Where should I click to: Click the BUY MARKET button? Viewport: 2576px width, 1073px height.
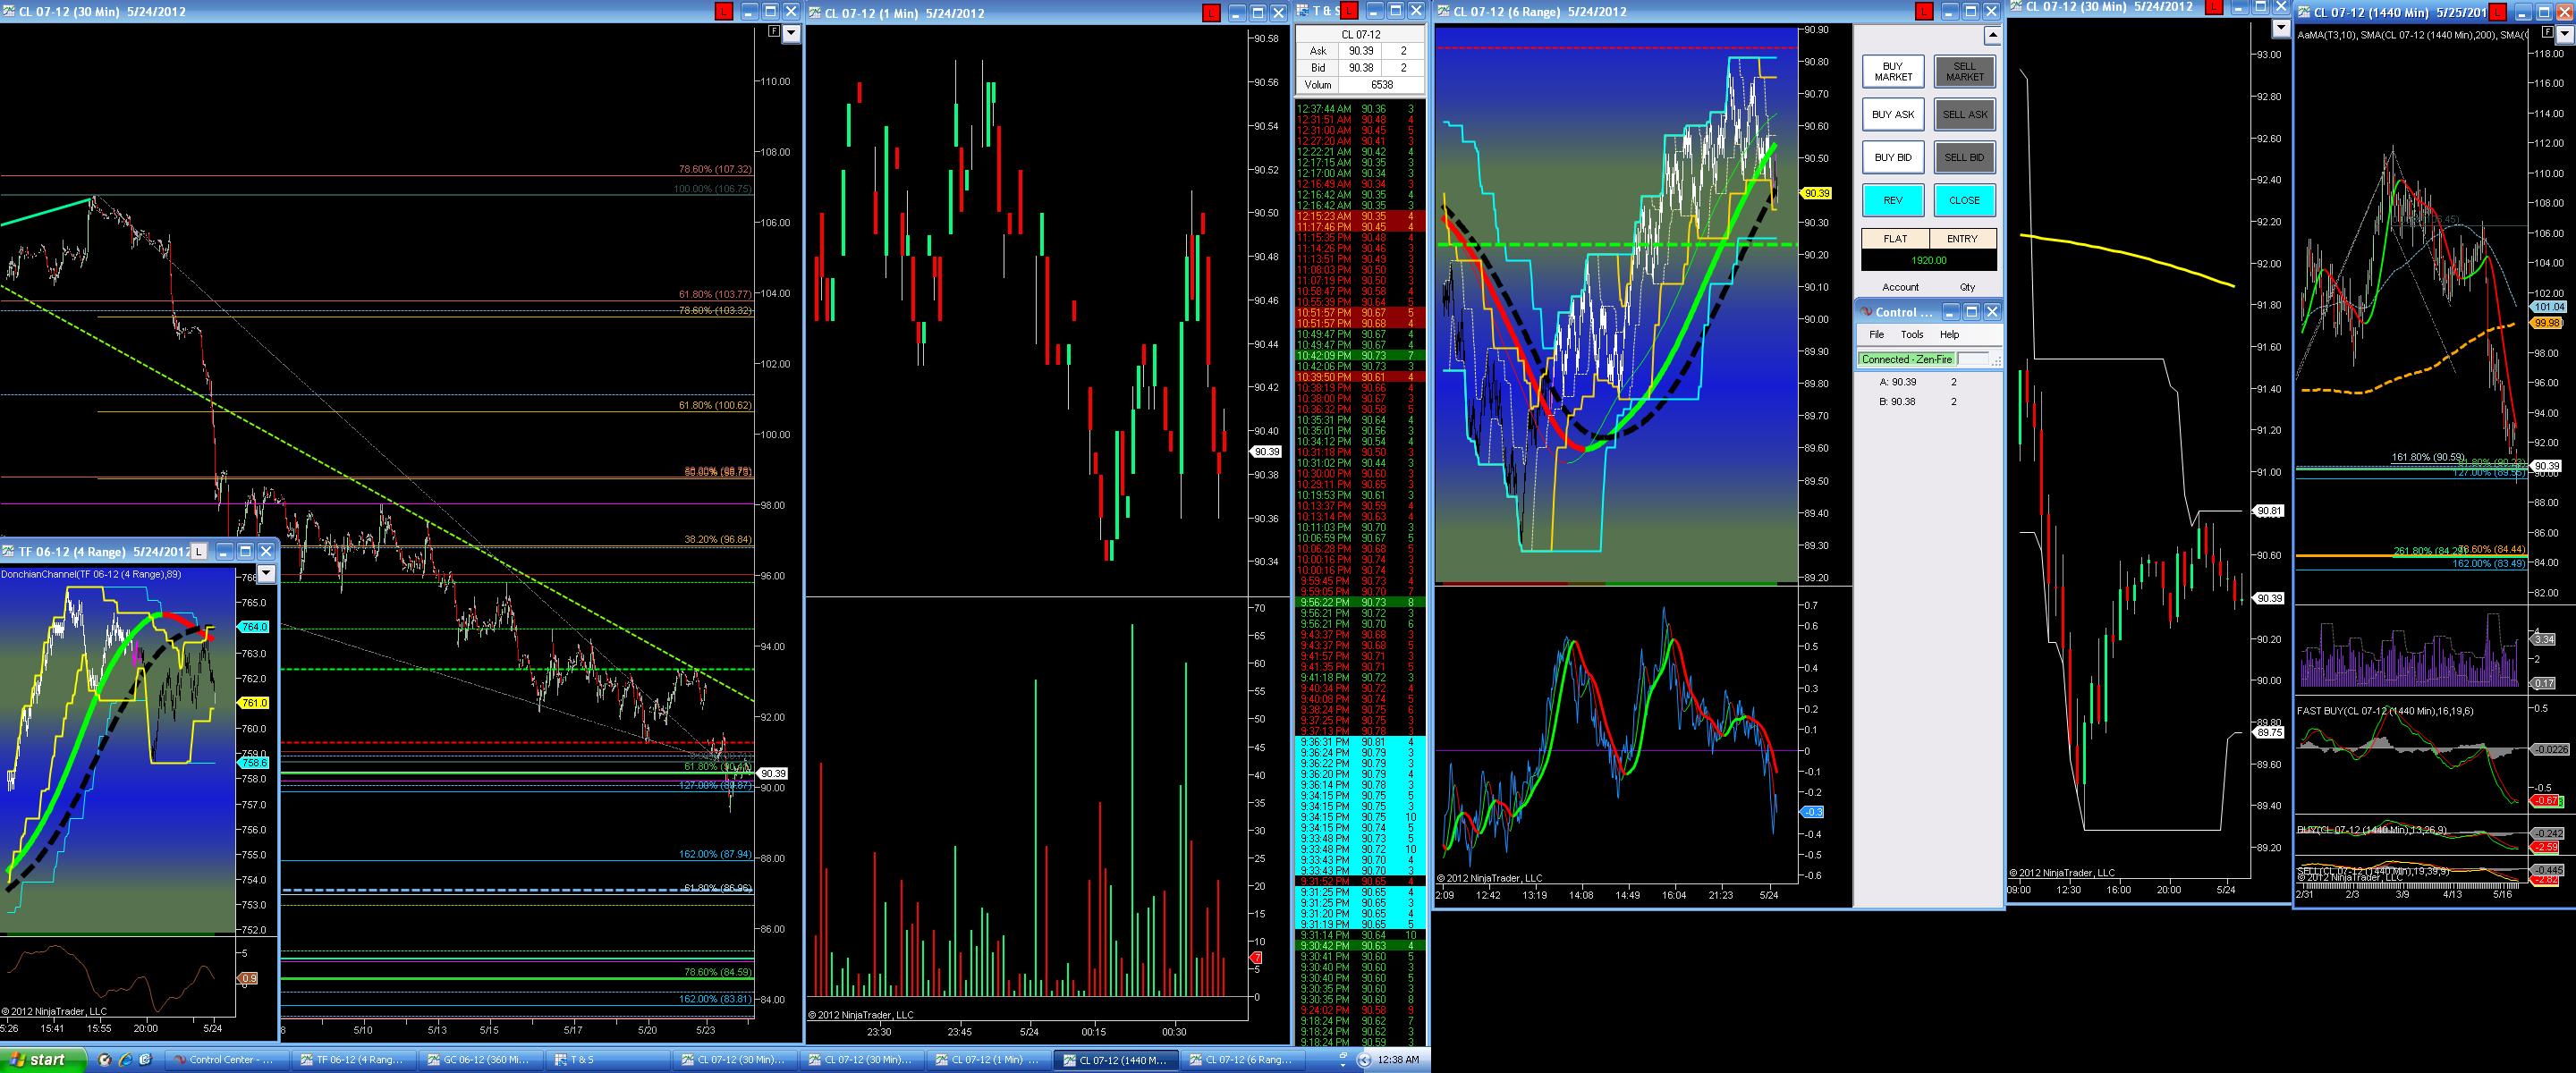[x=1893, y=71]
